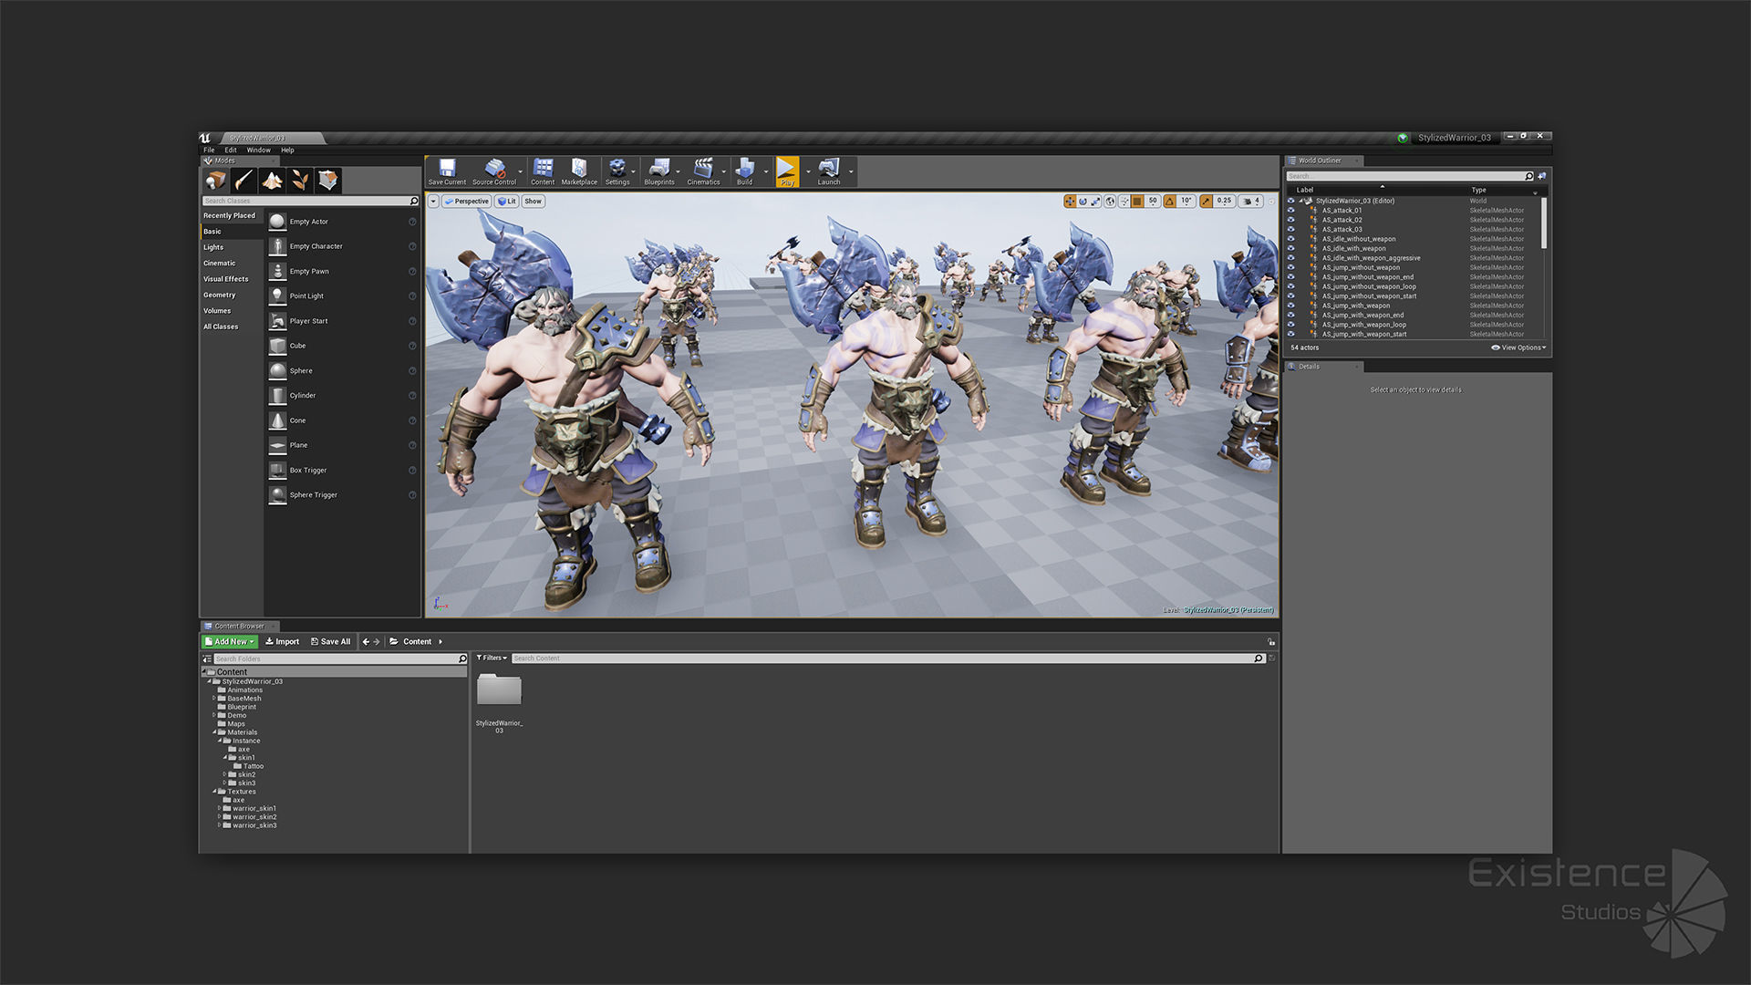Screen dimensions: 1751x985
Task: Select Place mode icon
Action: point(215,181)
